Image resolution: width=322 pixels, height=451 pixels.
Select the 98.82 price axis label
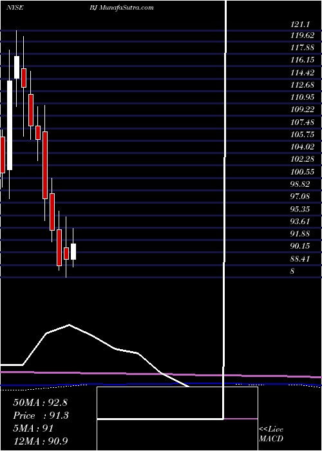(x=301, y=184)
